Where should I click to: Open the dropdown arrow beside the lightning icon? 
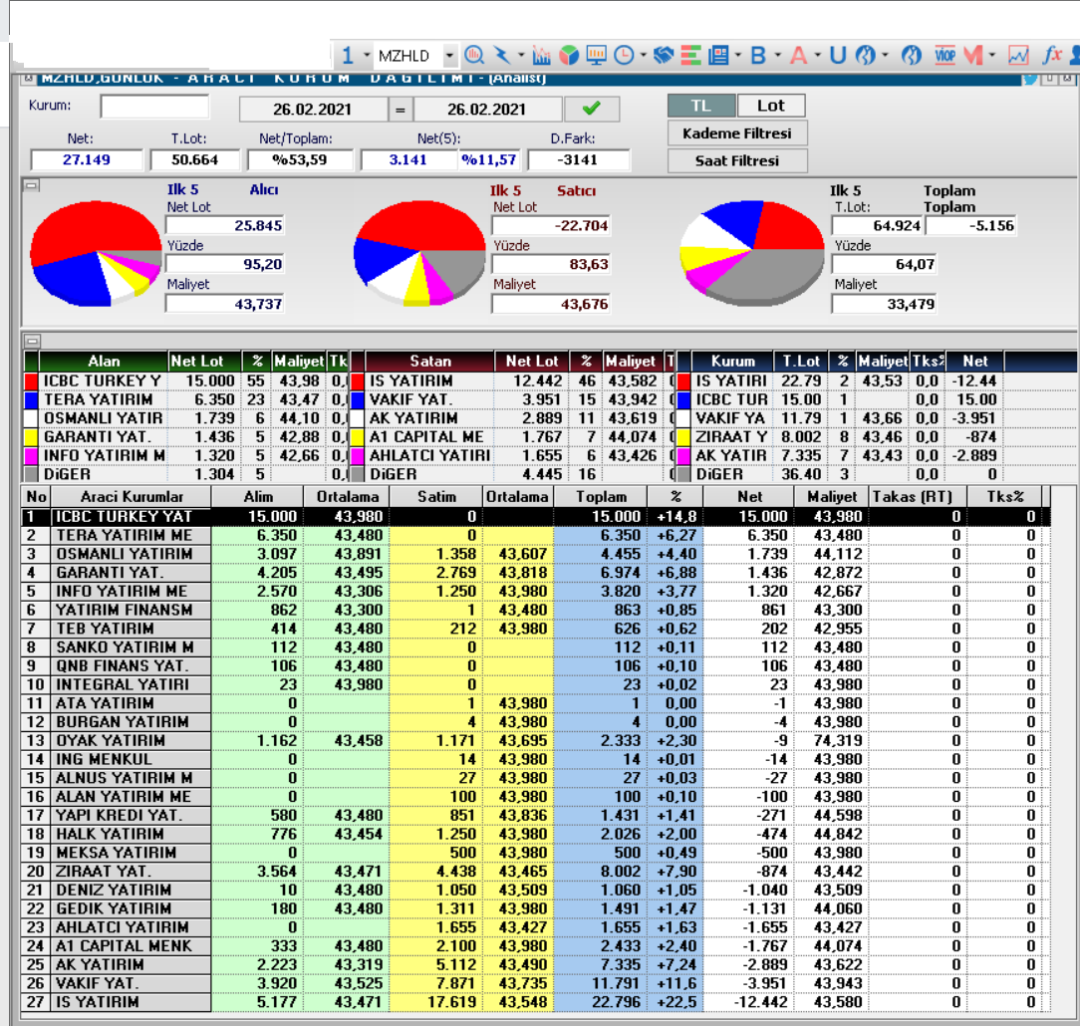(521, 55)
